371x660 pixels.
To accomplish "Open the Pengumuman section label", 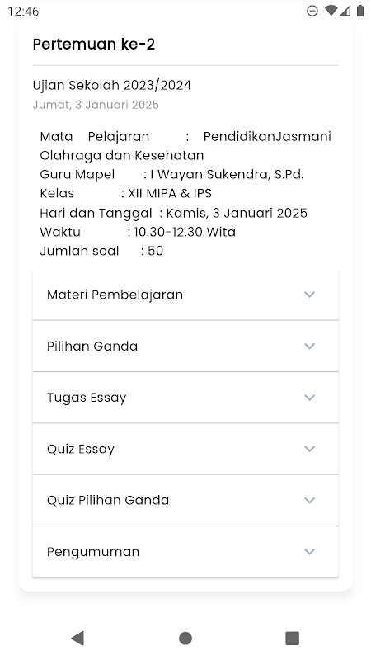I will (93, 552).
